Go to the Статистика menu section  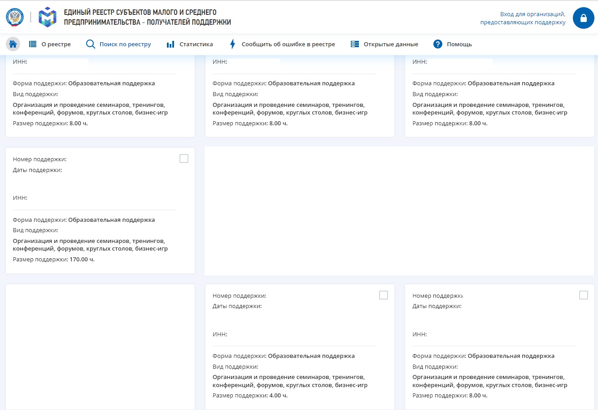196,44
